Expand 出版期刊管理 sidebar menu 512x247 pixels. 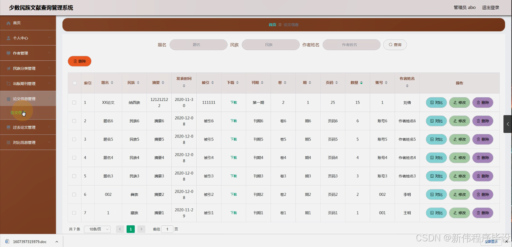(x=28, y=84)
